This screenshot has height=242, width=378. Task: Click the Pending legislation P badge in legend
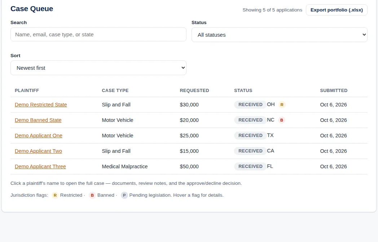click(124, 195)
